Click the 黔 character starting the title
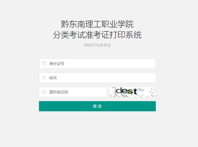 point(65,24)
